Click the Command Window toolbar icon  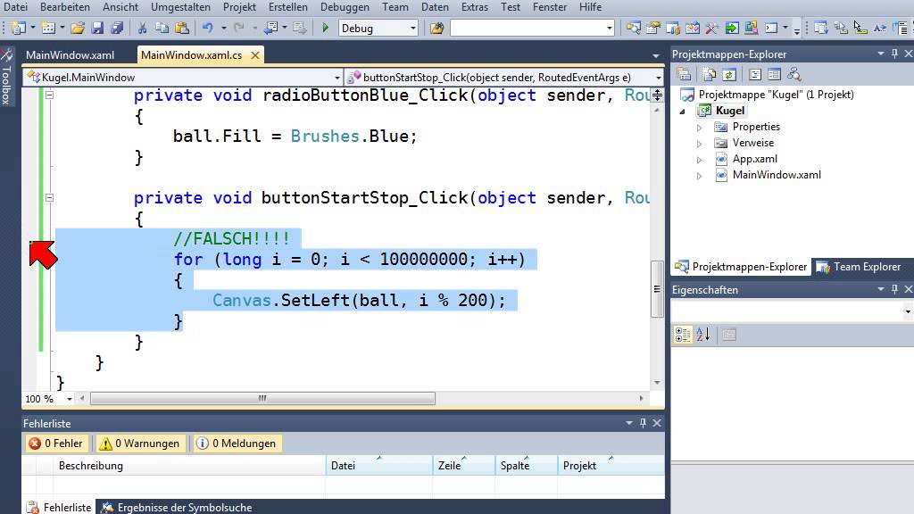(771, 28)
